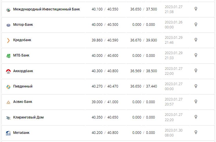Click the map pin for Метабанк
This screenshot has height=142, width=216.
(x=196, y=133)
